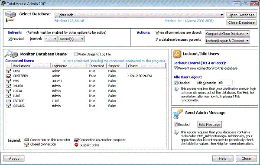The width and height of the screenshot is (260, 165).
Task: Click the JNLYST login name cell
Action: (57, 81)
